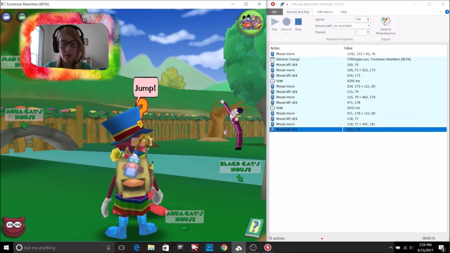
Task: Open the battery icon in system tray
Action: [x=398, y=247]
